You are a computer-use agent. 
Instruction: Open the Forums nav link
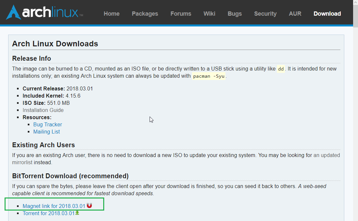tap(181, 14)
